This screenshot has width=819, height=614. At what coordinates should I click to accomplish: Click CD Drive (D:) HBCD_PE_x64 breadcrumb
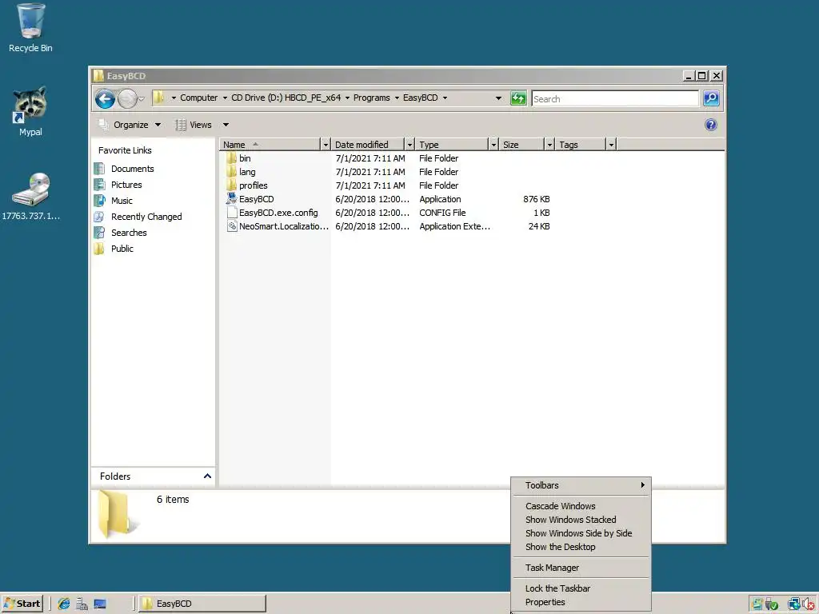286,98
